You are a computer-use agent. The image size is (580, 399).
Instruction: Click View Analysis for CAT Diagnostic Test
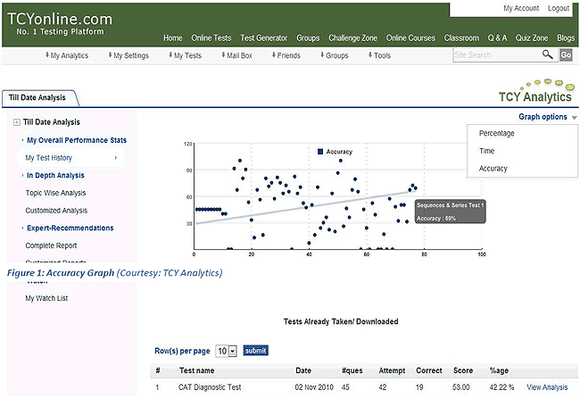(547, 387)
